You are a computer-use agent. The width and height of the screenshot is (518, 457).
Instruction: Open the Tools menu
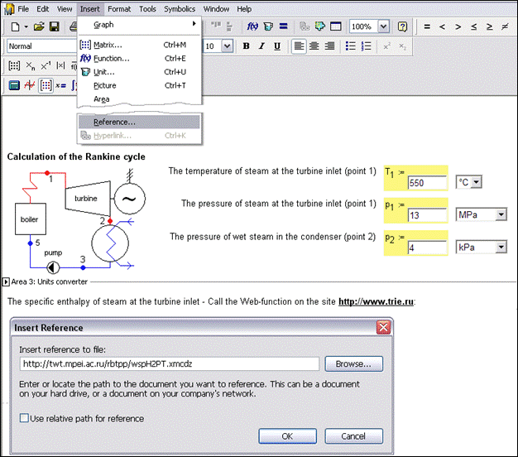tap(147, 9)
